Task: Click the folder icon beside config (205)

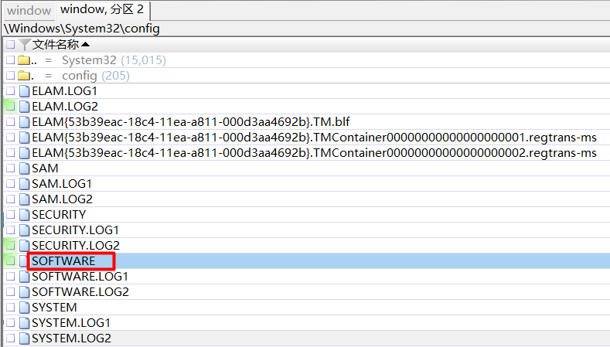Action: [x=23, y=76]
